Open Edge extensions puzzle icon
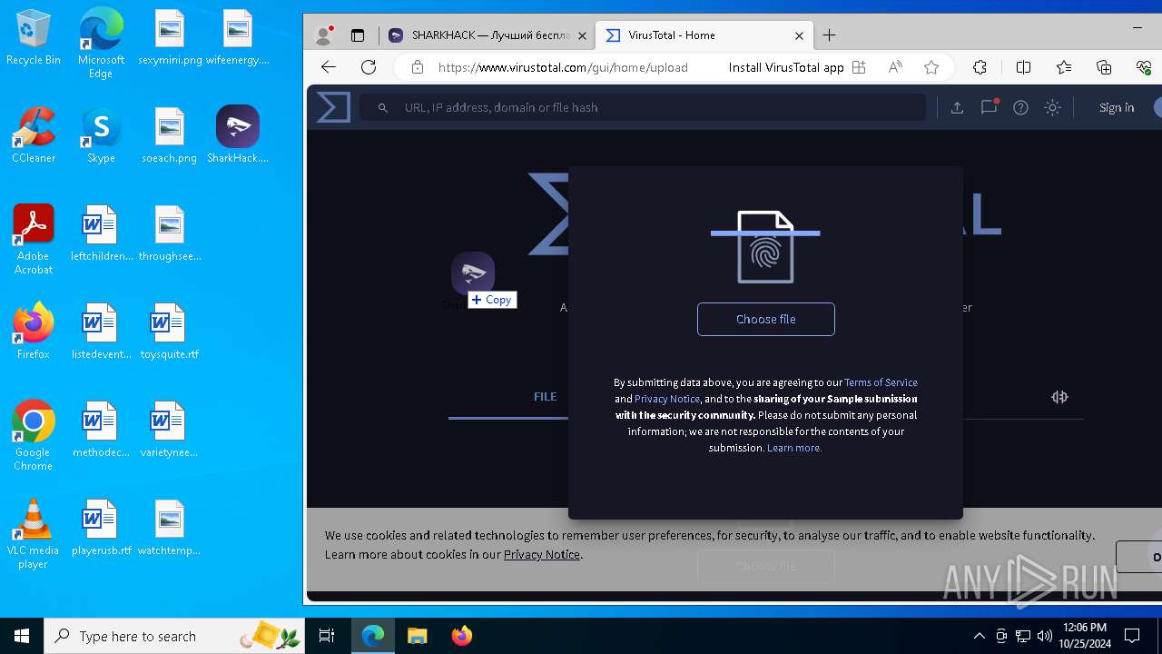 tap(980, 67)
